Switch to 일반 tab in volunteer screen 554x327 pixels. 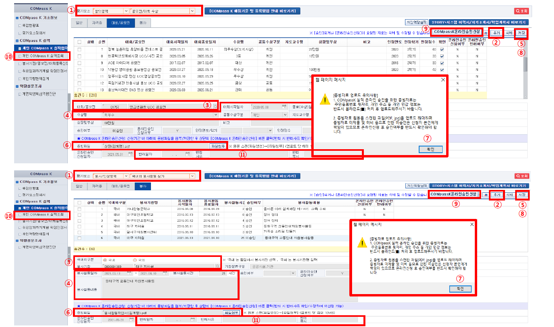click(79, 186)
